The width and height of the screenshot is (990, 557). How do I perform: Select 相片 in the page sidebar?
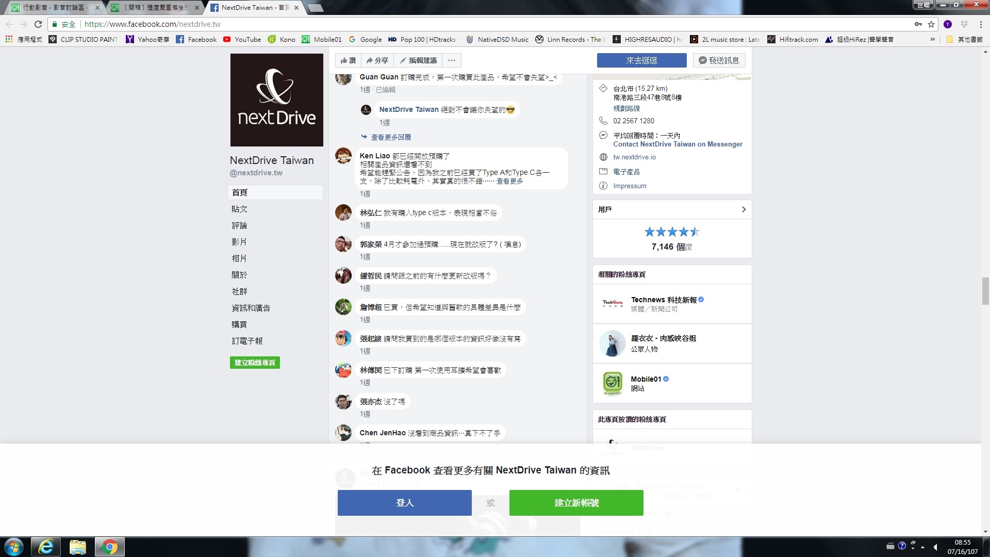[239, 258]
